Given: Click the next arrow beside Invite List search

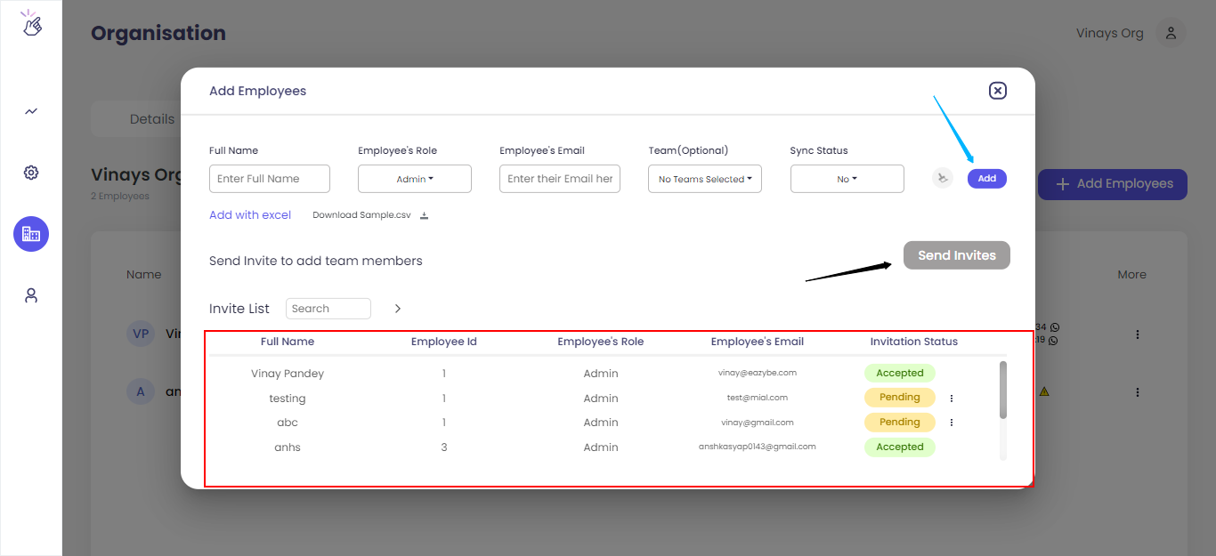Looking at the screenshot, I should tap(398, 309).
